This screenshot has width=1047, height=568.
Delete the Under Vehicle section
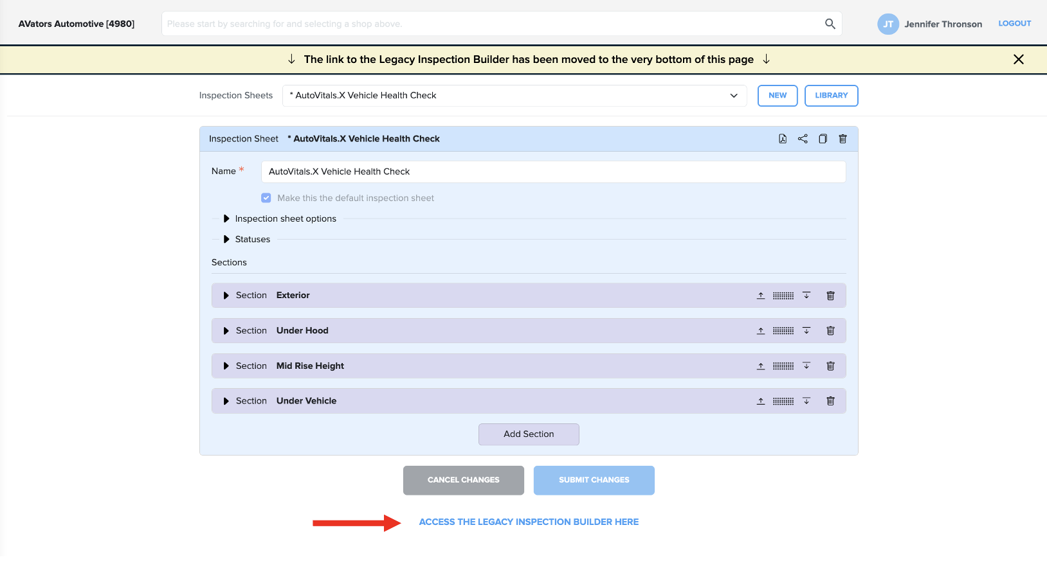click(830, 401)
